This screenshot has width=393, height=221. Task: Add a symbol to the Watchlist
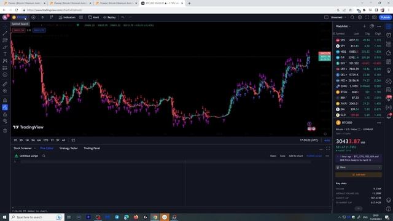click(364, 26)
